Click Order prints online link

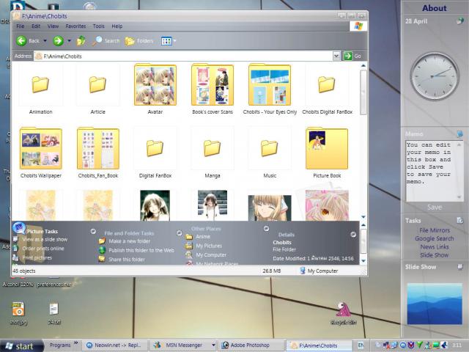click(x=43, y=249)
